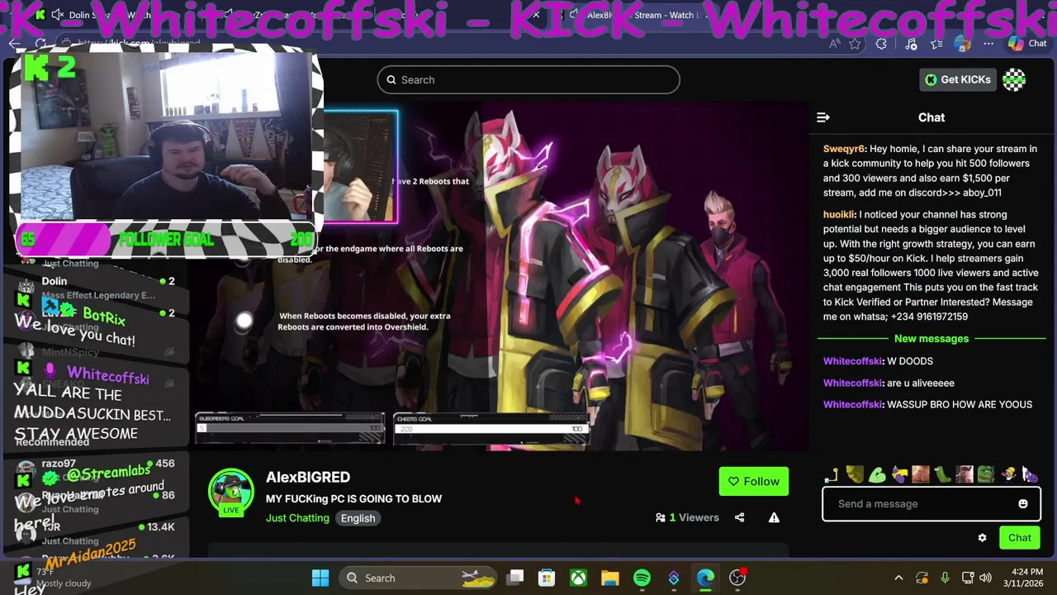
Task: Open the network status tray icon
Action: [967, 578]
